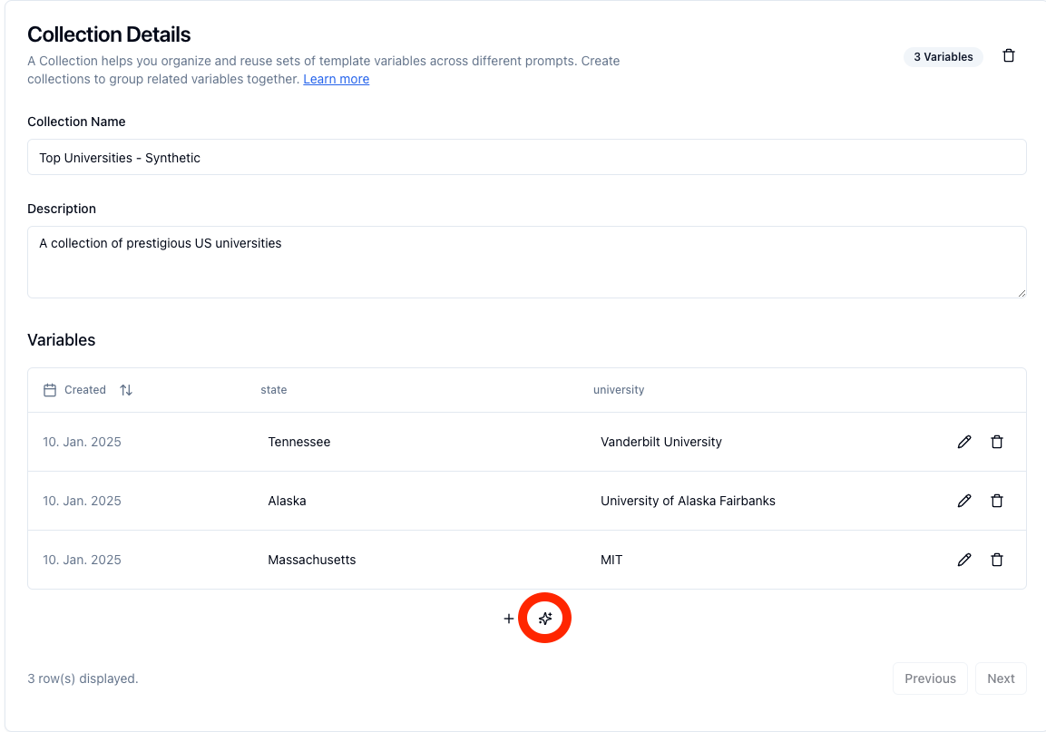Delete the Tennessee row

997,442
